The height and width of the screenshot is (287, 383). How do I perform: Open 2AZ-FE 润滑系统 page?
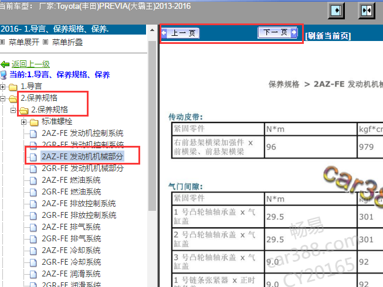(71, 274)
